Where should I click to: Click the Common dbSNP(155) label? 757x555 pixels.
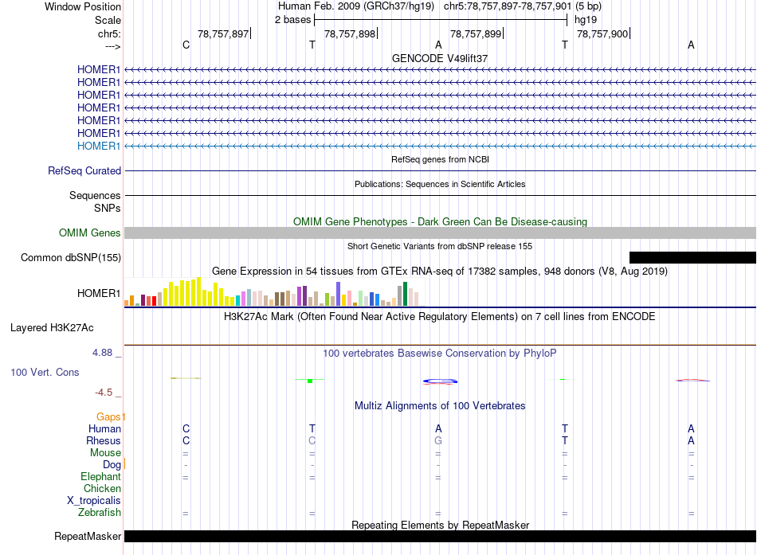tap(70, 257)
